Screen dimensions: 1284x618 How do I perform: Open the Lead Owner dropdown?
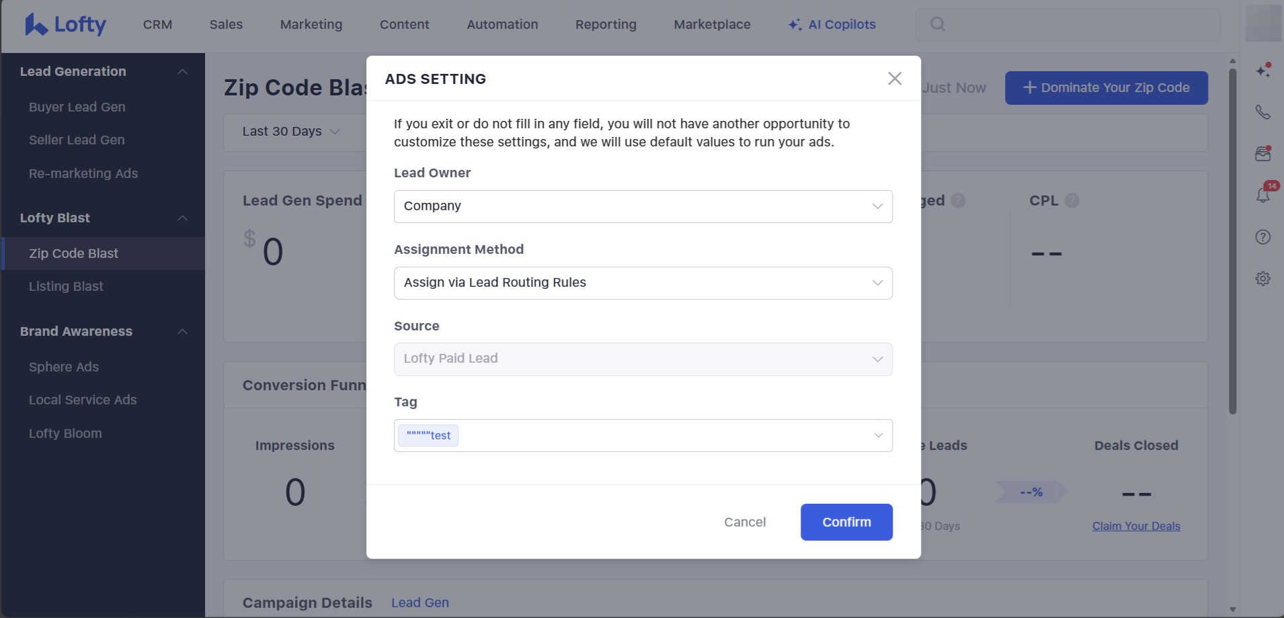[x=643, y=206]
